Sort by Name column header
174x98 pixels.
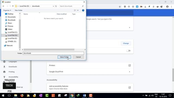coord(26,14)
